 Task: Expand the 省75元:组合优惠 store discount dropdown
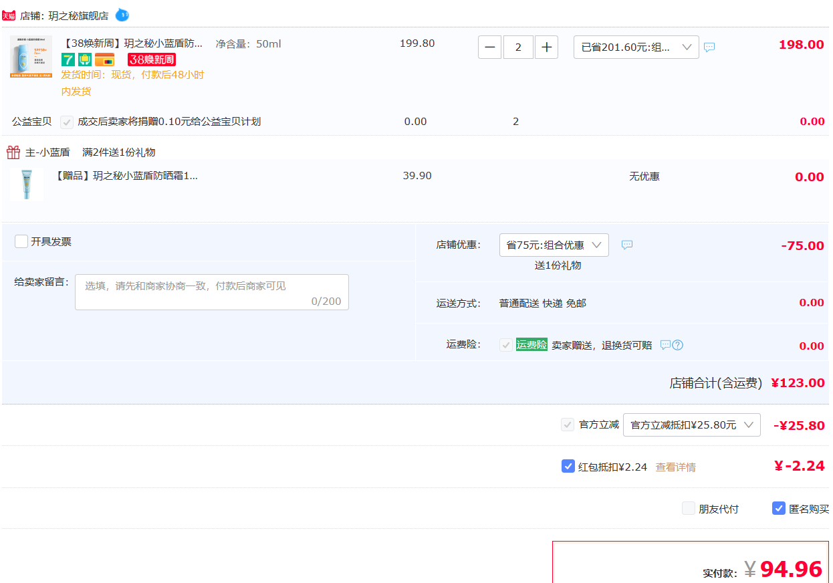click(x=554, y=245)
